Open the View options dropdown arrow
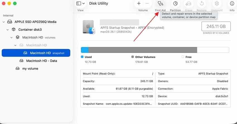The image size is (237, 124). point(84,3)
